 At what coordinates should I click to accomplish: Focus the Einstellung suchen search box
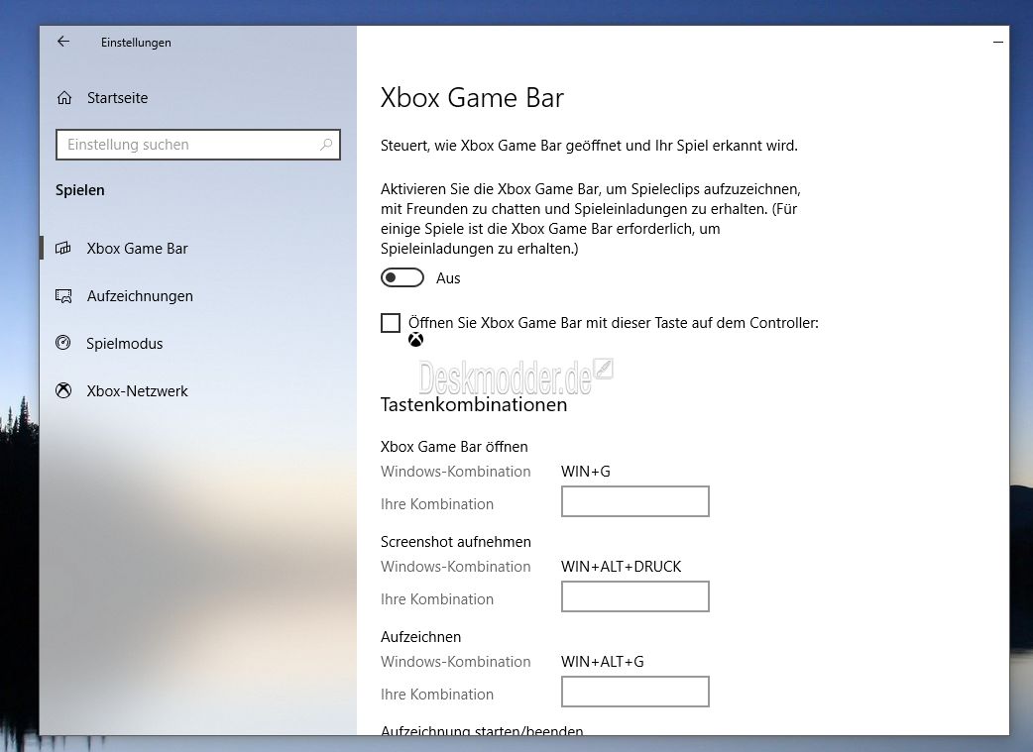coord(197,145)
